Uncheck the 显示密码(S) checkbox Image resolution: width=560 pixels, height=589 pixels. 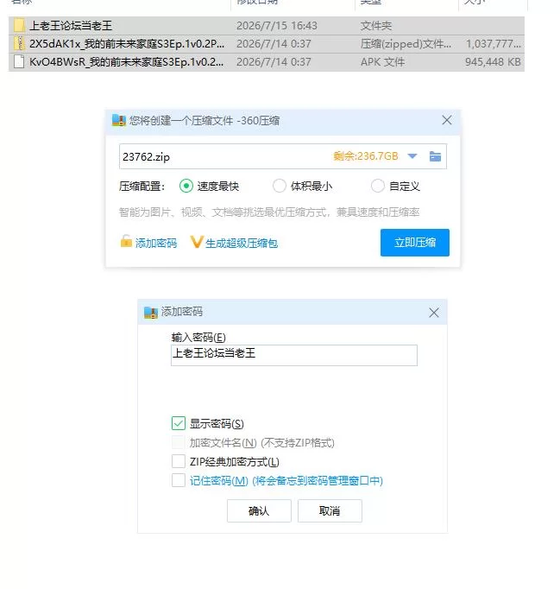click(179, 423)
